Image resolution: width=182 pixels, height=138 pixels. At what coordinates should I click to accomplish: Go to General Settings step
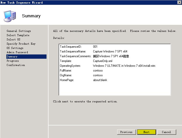click(19, 31)
